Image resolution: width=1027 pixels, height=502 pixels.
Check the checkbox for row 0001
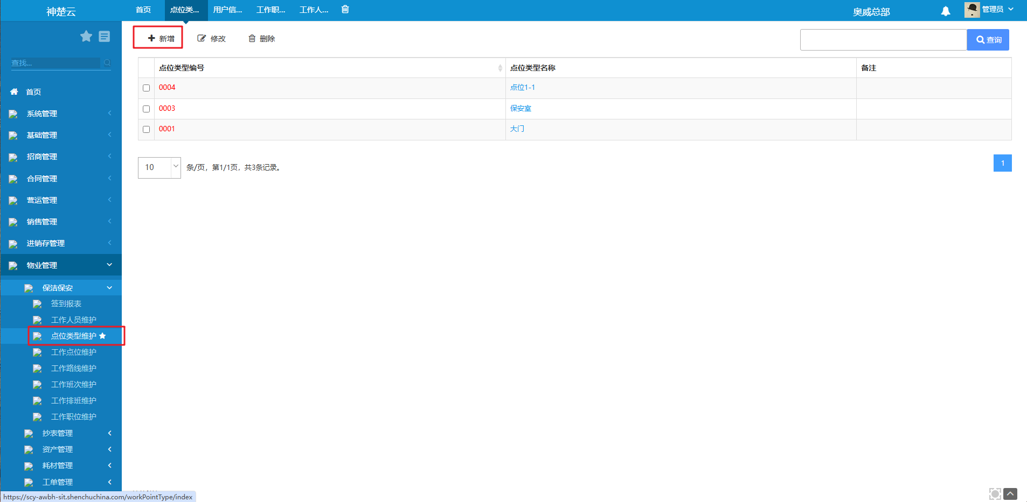coord(146,129)
